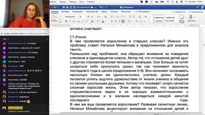Image resolution: width=205 pixels, height=115 pixels.
Task: Switch to the Вставка ribbon tab
Action: [x=65, y=11]
